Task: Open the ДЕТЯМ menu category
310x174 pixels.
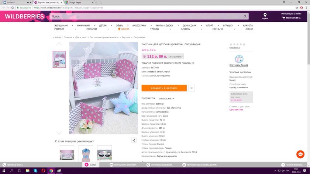Action: [103, 26]
